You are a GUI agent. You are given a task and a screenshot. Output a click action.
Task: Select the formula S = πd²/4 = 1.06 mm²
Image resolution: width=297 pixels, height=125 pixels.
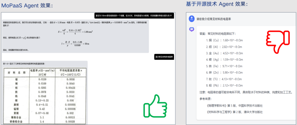(75, 31)
